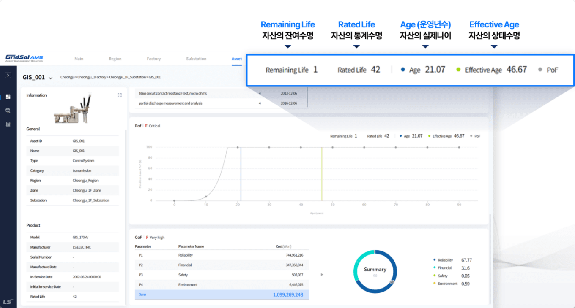
Task: Go to the Substation tab
Action: [x=196, y=59]
